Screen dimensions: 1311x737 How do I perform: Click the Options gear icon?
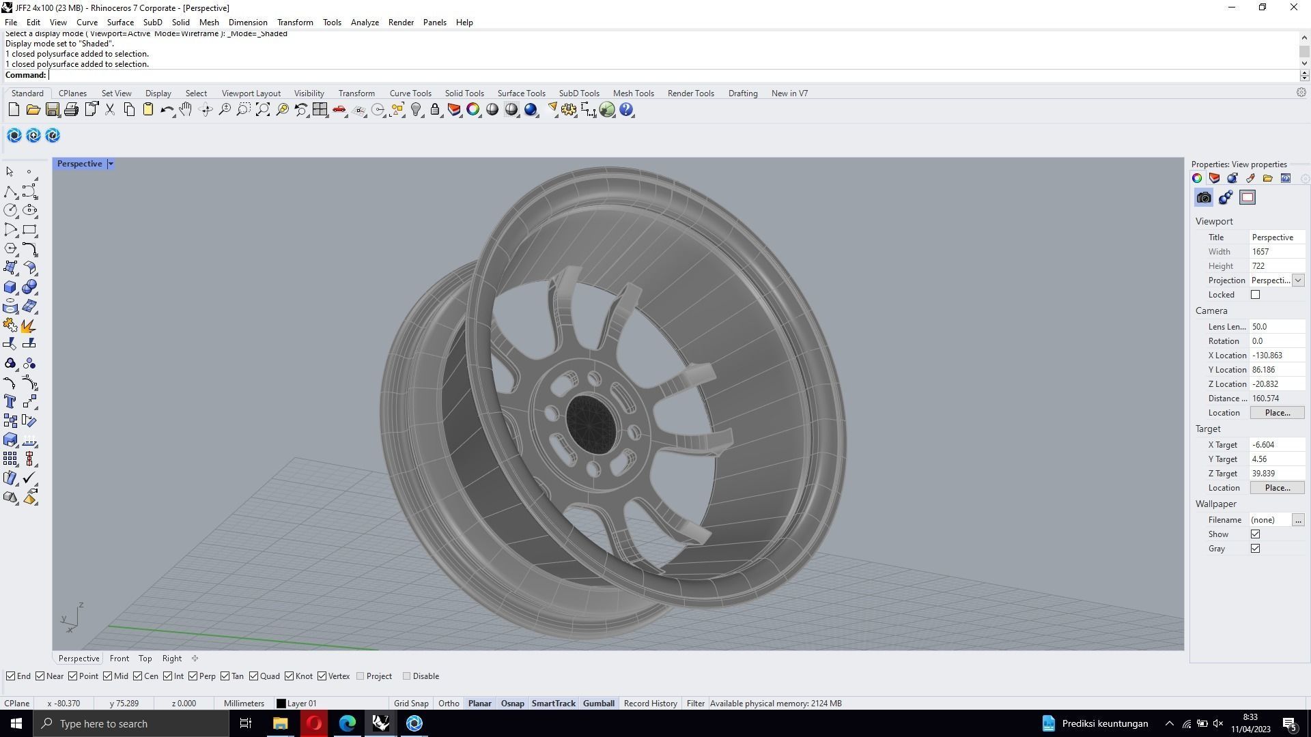click(x=569, y=110)
